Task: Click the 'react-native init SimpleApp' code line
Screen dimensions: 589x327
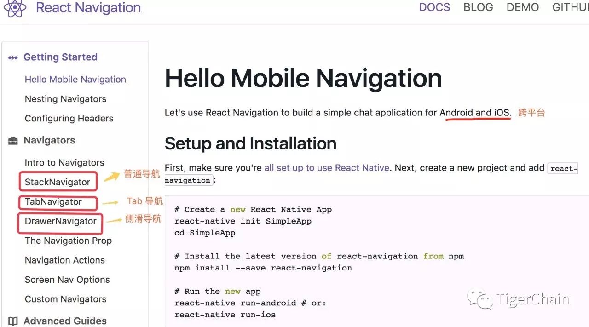Action: [243, 221]
